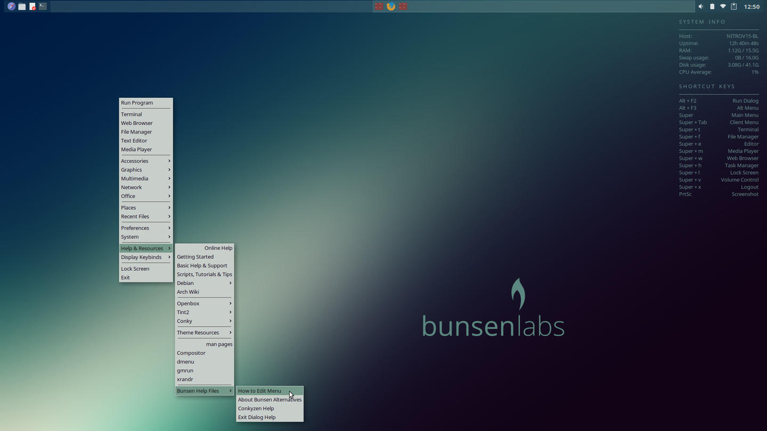Launch the terminal from the panel icon
Screen dimensions: 767x431
43,6
